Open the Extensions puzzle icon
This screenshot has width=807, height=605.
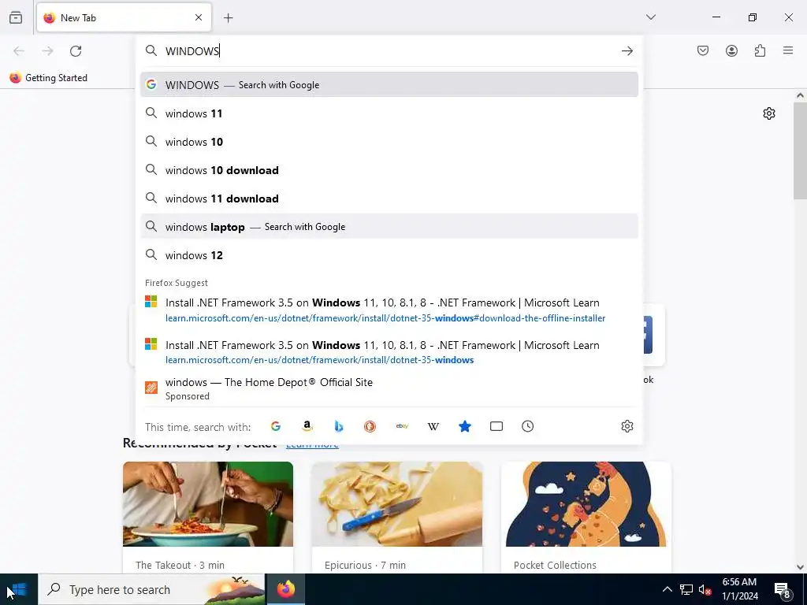[760, 50]
